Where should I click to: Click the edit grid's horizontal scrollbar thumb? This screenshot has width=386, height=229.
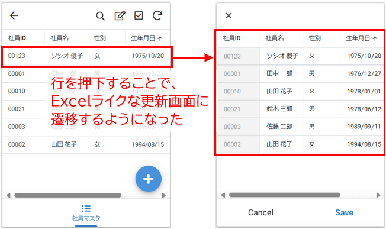[x=285, y=195]
